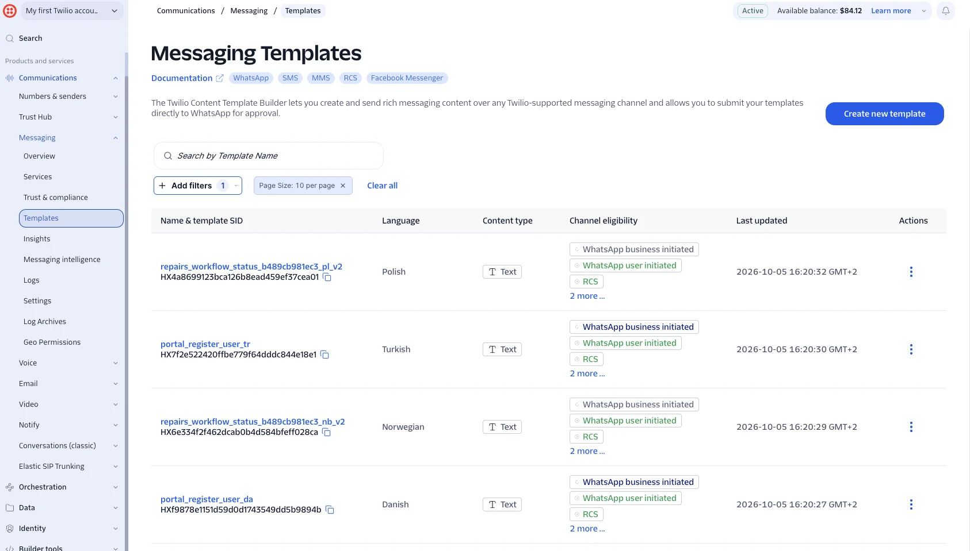Open actions menu for Turkish template
Image resolution: width=970 pixels, height=551 pixels.
[911, 349]
